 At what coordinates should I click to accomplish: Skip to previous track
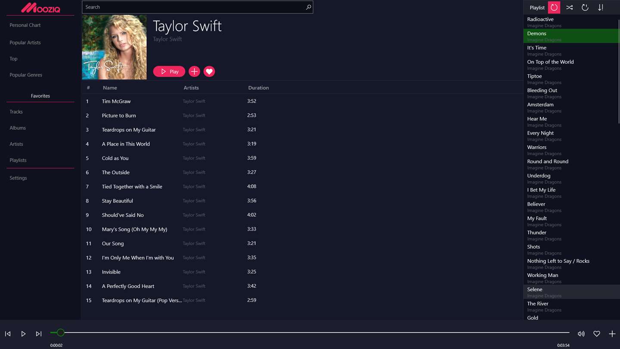click(8, 333)
